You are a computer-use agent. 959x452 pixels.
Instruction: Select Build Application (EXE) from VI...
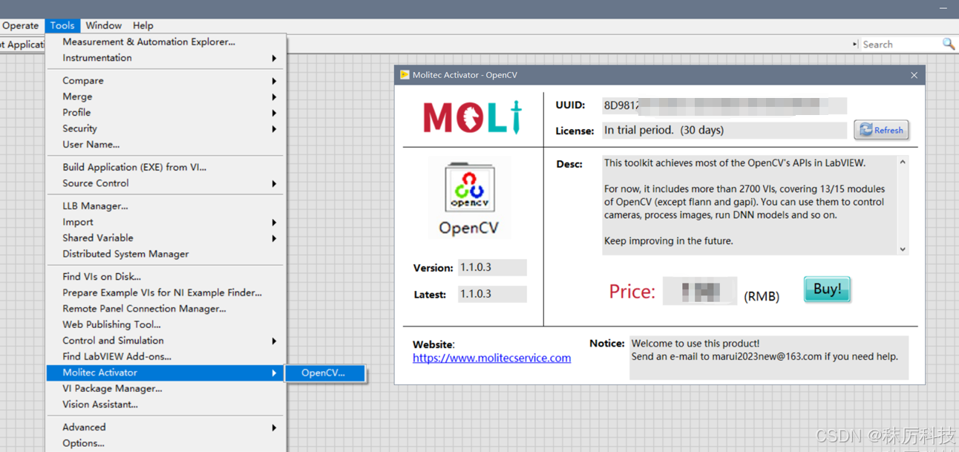click(166, 167)
